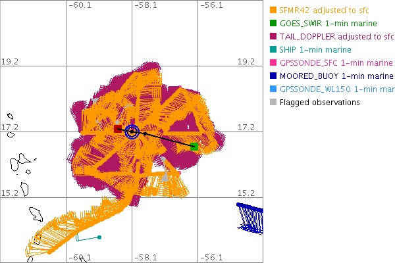Click the blue concentric circle storm center
This screenshot has height=263, width=395.
point(132,131)
